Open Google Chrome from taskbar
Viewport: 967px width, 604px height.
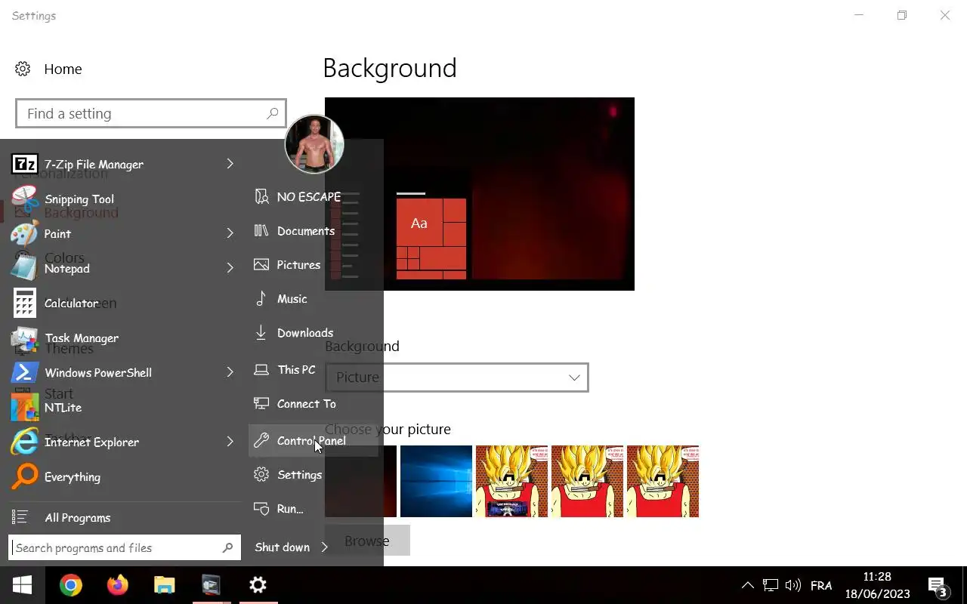click(x=71, y=585)
